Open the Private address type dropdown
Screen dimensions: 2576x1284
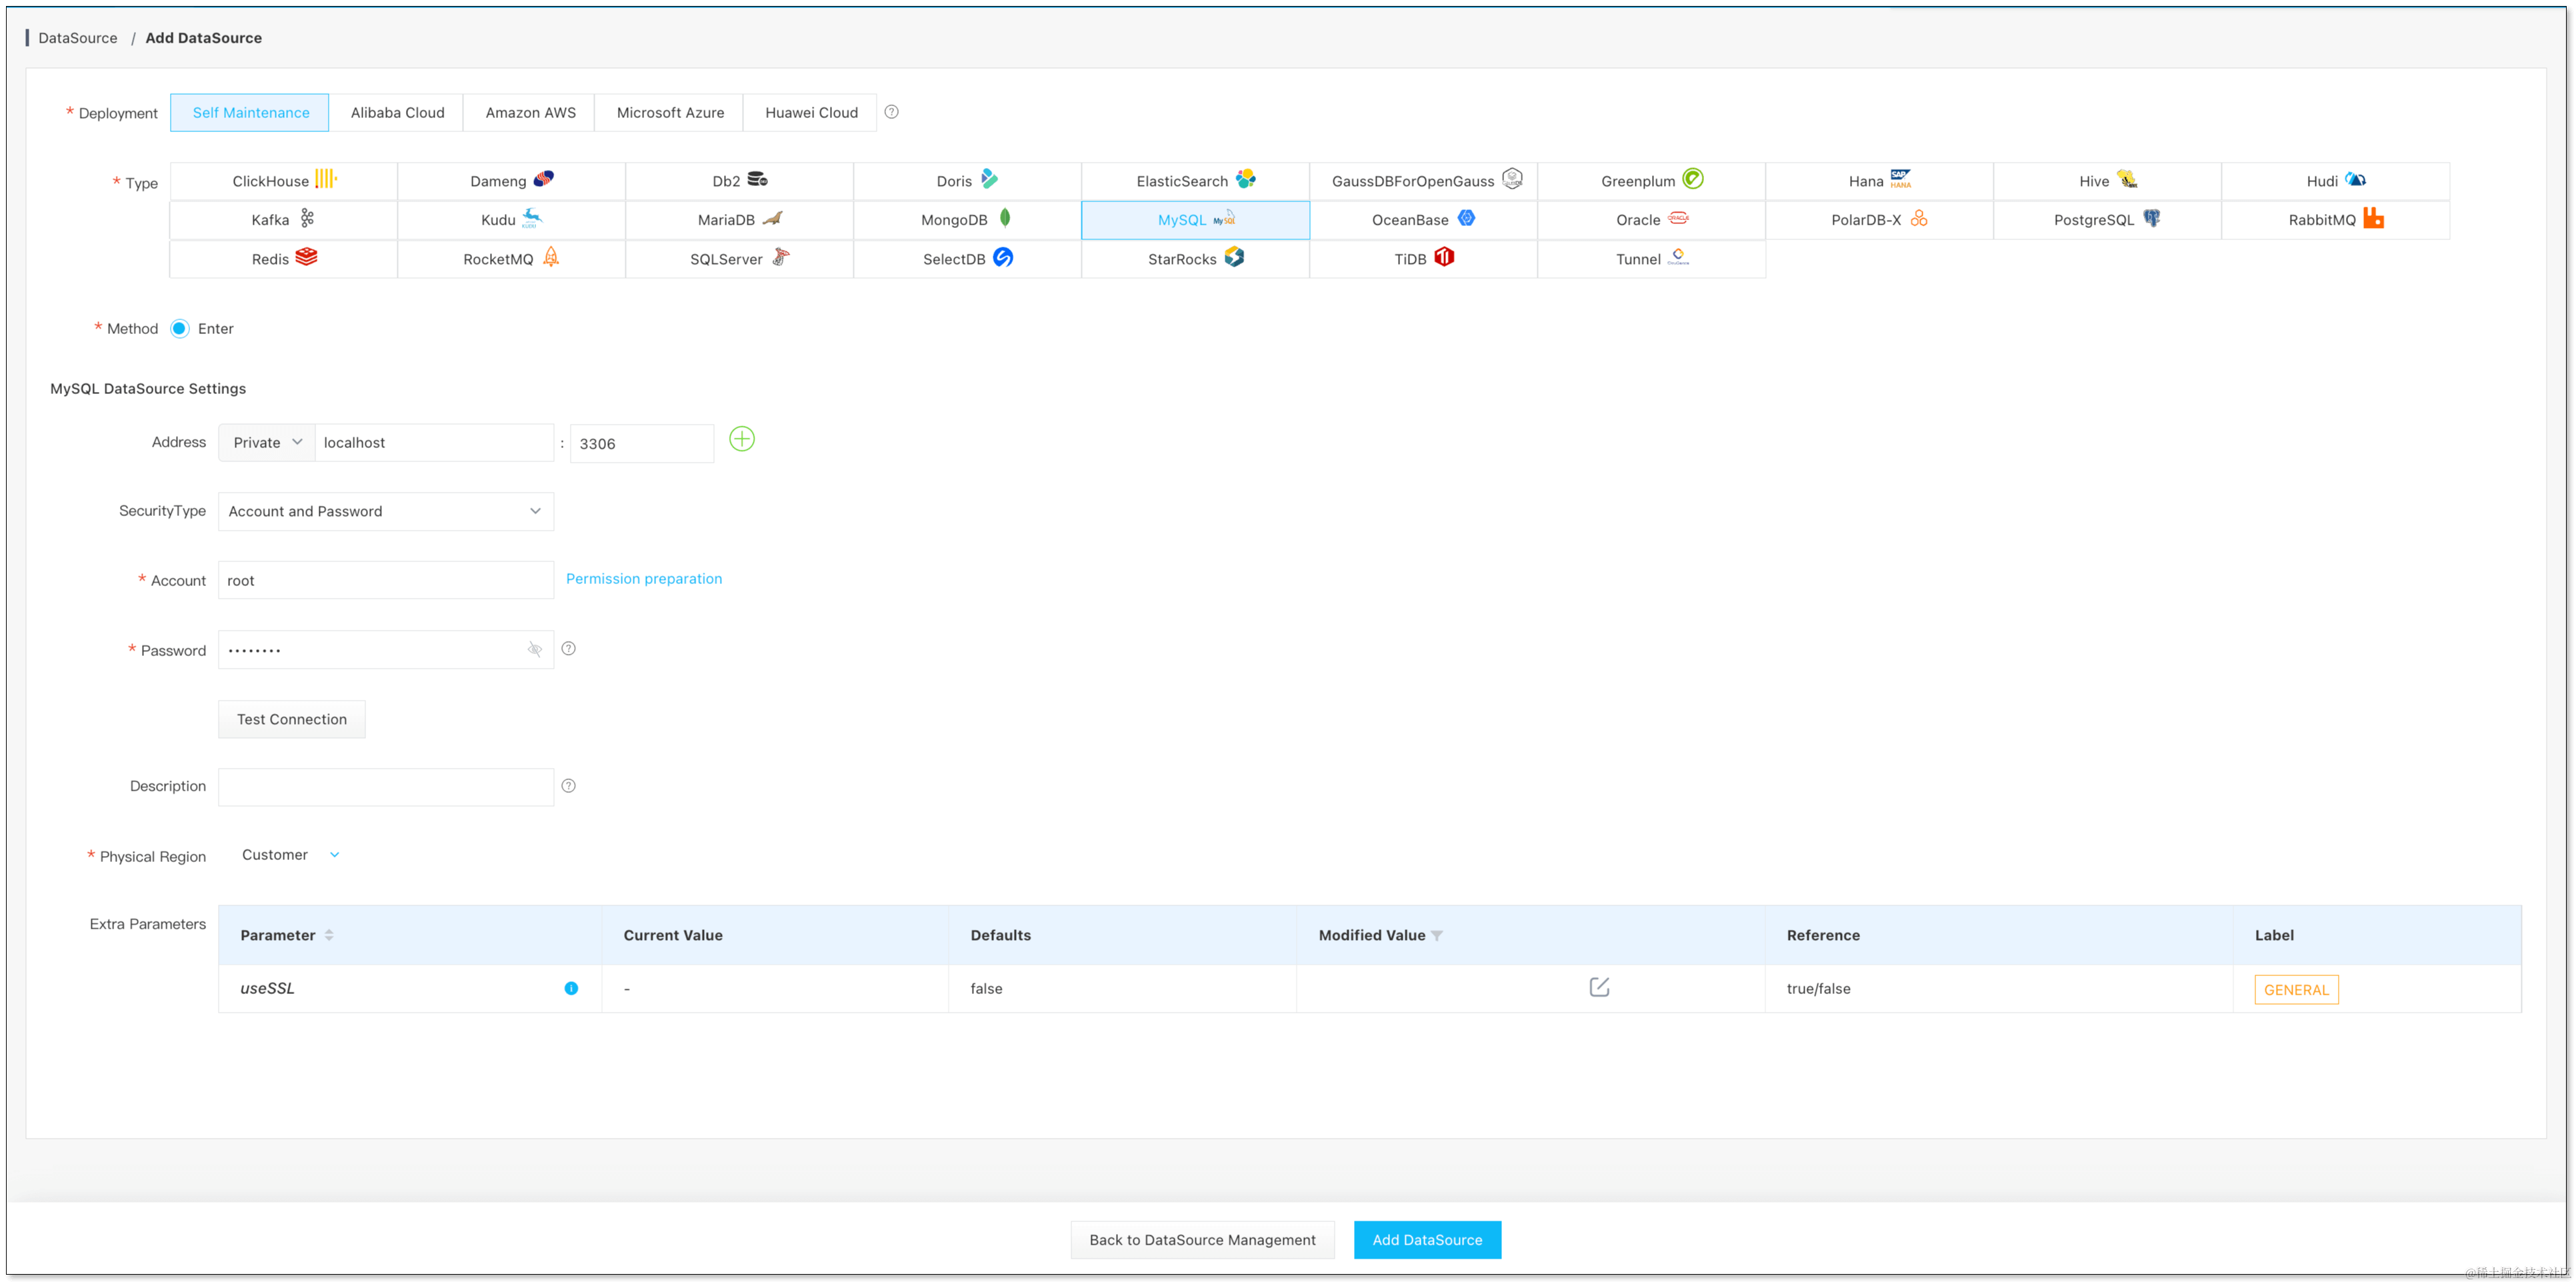[267, 442]
